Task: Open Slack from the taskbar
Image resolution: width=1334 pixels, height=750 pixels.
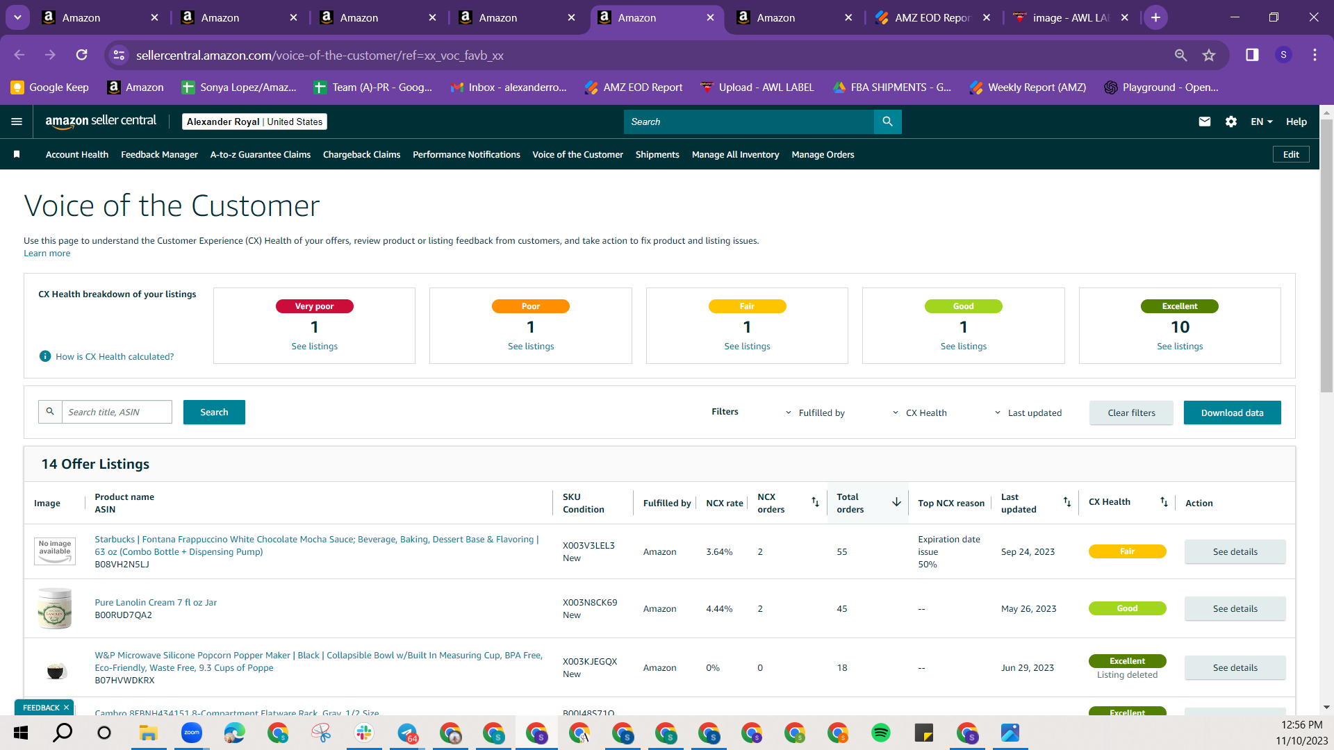Action: coord(364,733)
